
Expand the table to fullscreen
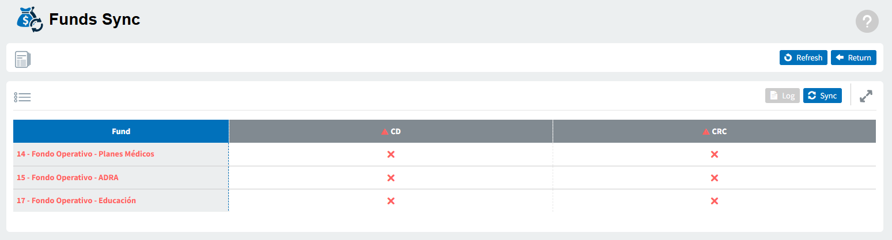pyautogui.click(x=865, y=96)
